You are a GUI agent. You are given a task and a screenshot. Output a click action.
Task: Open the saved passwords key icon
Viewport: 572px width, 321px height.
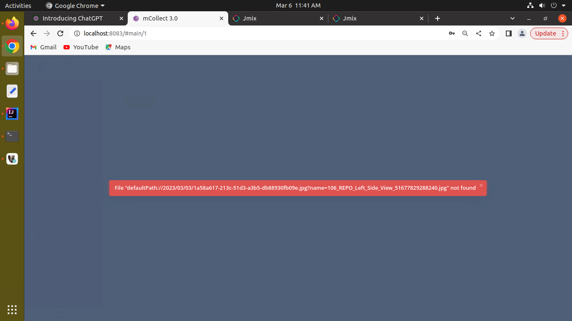click(452, 33)
